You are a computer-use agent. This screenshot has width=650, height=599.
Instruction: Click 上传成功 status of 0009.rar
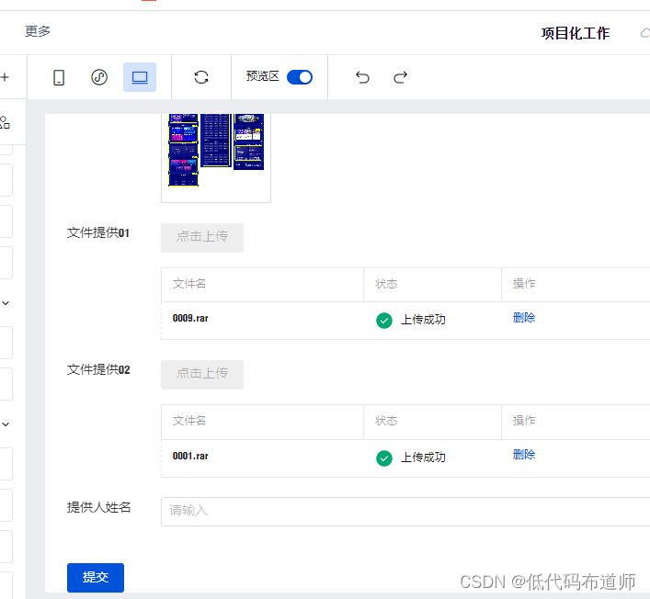click(423, 320)
